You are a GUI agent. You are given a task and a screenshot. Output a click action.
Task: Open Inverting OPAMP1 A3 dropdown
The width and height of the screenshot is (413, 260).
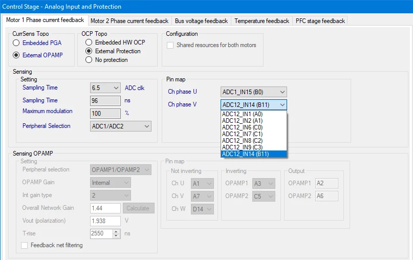click(x=264, y=183)
